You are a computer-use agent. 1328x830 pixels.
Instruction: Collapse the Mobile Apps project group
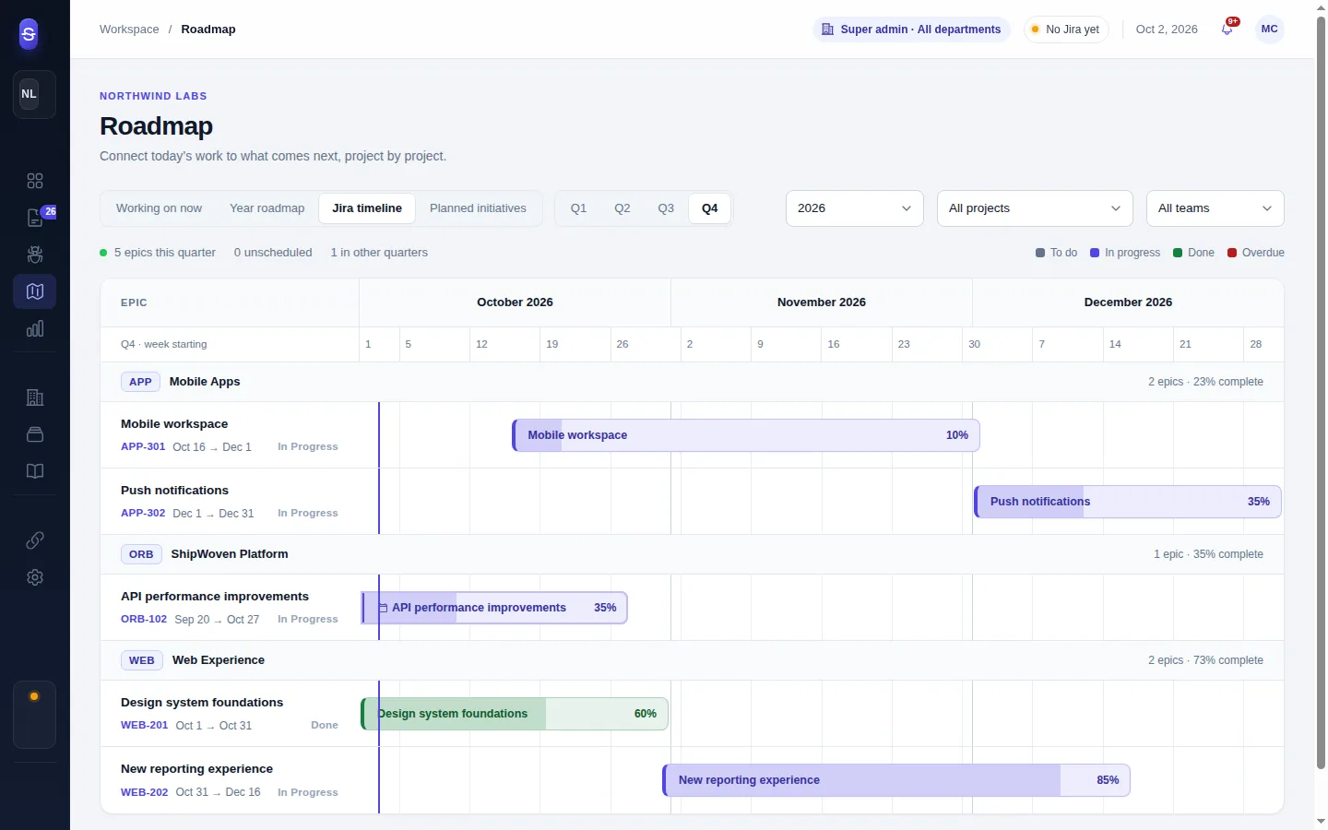pyautogui.click(x=692, y=382)
